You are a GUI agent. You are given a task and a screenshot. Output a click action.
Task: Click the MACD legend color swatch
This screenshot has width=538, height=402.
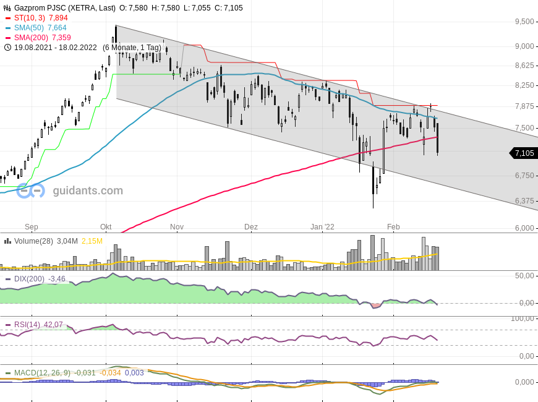[x=8, y=373]
